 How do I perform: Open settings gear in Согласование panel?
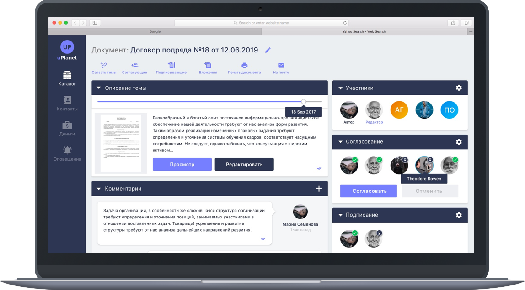(x=459, y=142)
